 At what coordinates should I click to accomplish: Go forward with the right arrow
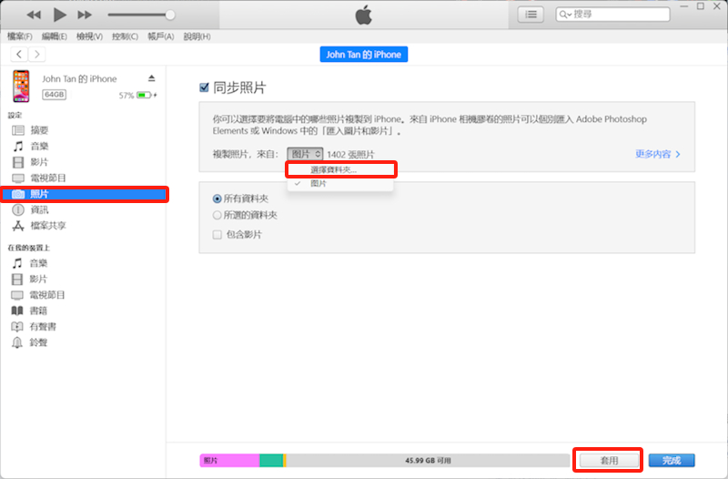36,55
